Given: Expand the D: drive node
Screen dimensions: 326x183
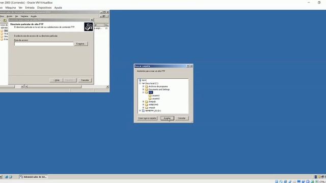Looking at the screenshot, I should click(x=140, y=111).
